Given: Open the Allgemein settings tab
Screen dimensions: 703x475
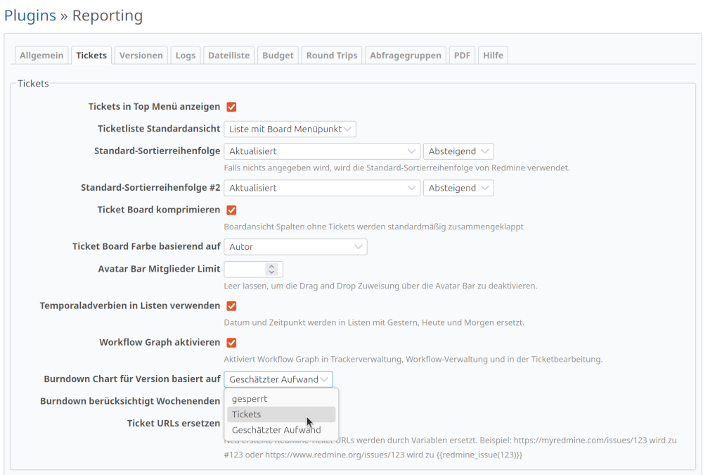Looking at the screenshot, I should (41, 55).
